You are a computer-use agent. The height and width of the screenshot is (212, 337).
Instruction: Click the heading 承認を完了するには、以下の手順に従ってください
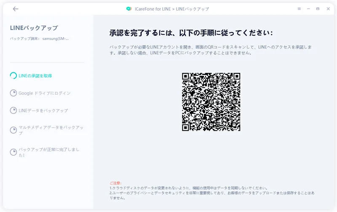191,33
